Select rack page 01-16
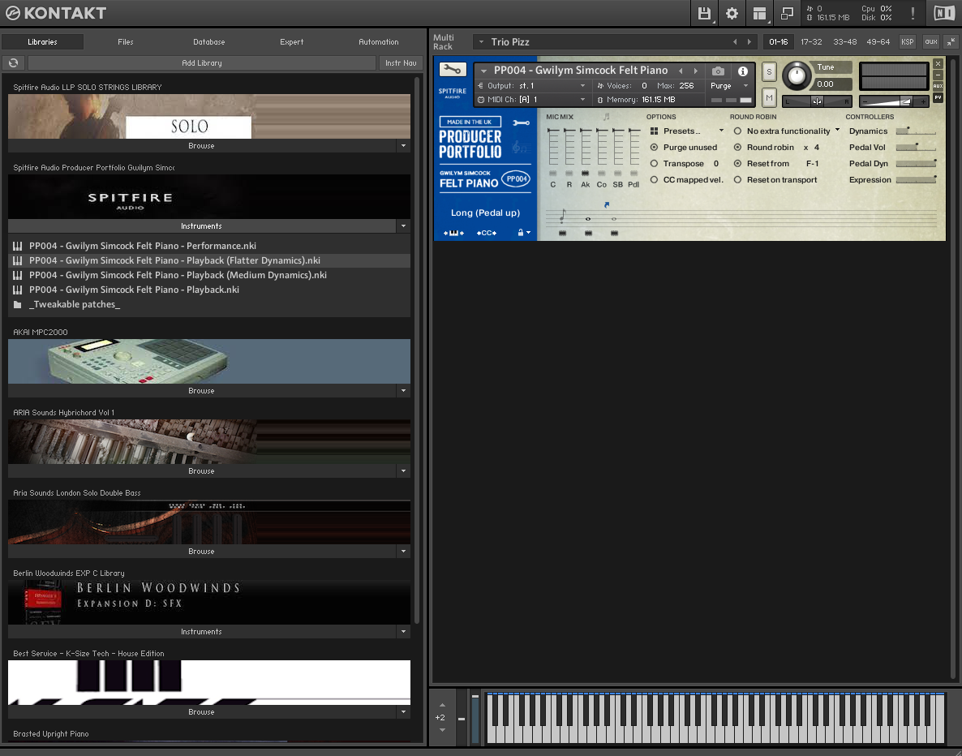Image resolution: width=962 pixels, height=756 pixels. (x=778, y=41)
